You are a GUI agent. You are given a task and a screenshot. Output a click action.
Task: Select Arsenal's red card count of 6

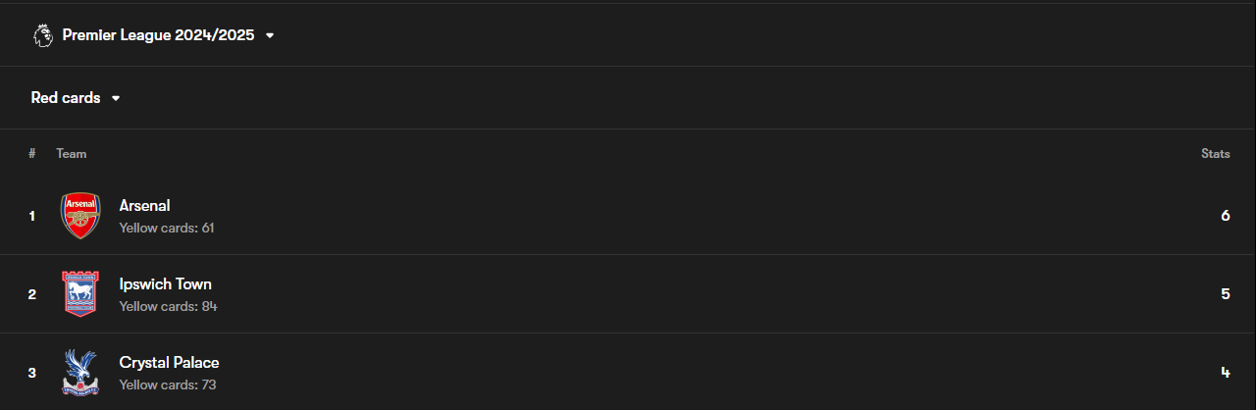[1226, 216]
